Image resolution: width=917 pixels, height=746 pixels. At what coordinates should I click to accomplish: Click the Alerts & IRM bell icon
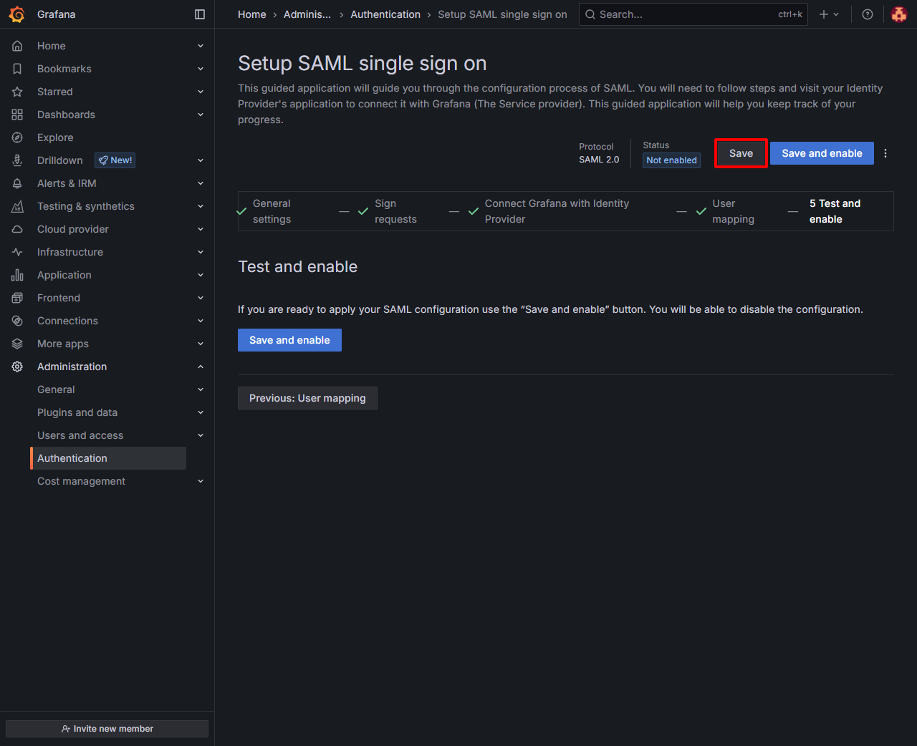[17, 183]
